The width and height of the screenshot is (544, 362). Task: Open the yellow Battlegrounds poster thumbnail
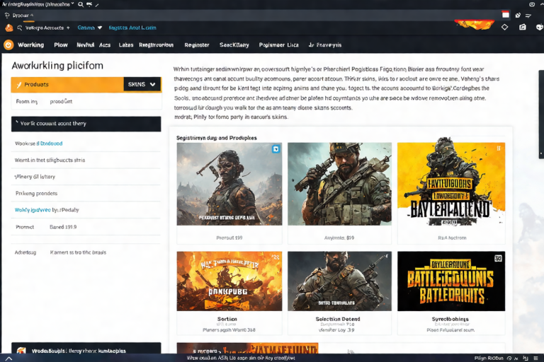click(x=451, y=184)
